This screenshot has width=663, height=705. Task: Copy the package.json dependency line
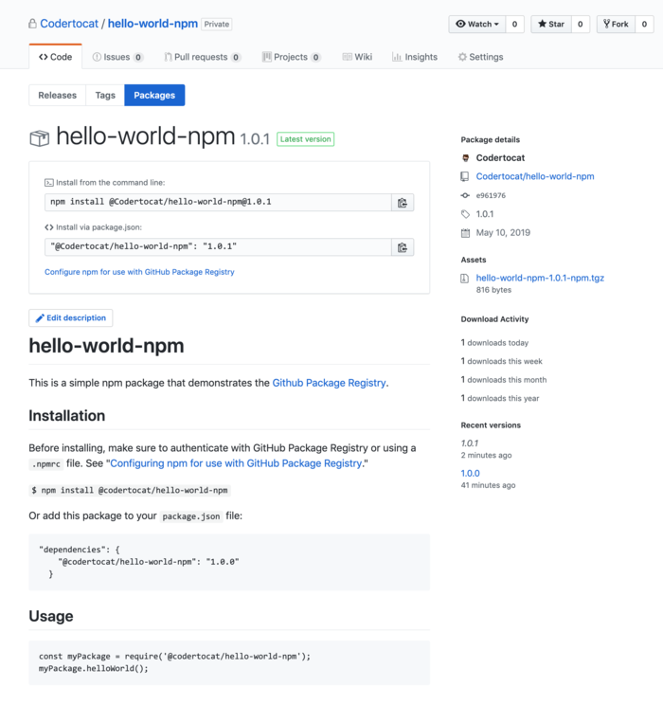point(403,246)
